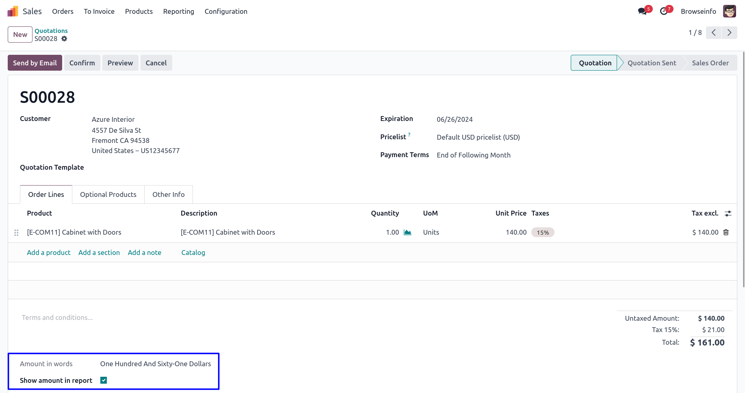This screenshot has height=393, width=745.
Task: Uncheck Show amount in report checkbox
Action: [x=104, y=380]
